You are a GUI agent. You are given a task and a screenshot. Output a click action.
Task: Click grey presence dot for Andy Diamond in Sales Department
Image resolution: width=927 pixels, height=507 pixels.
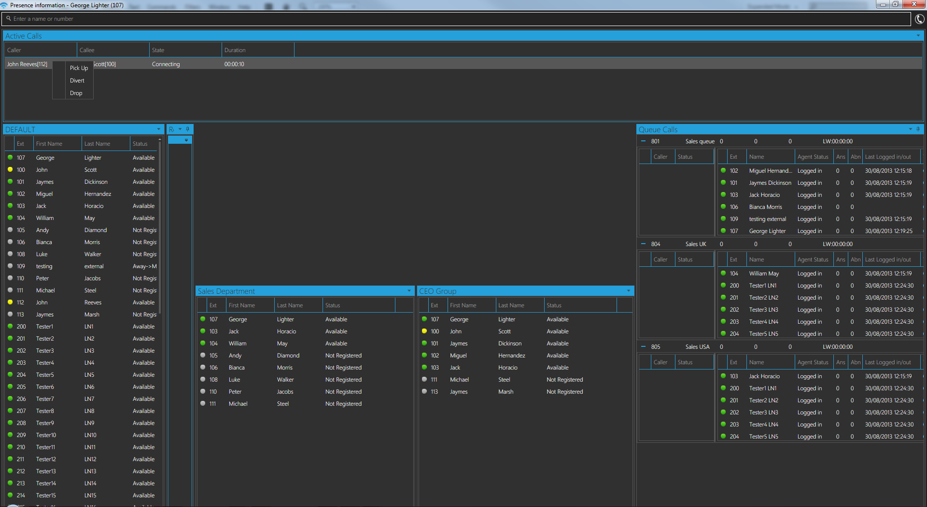(203, 355)
